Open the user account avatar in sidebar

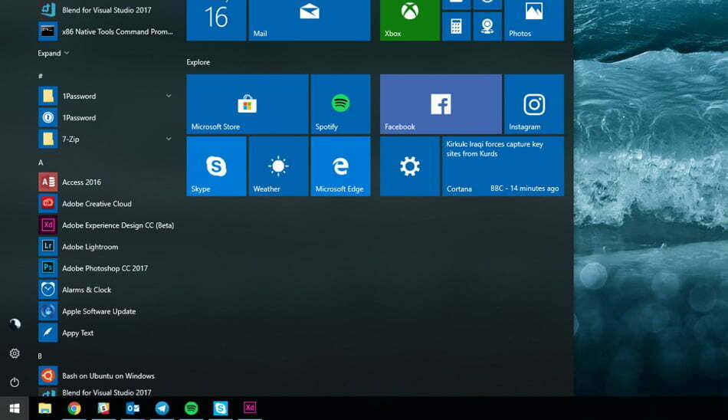coord(15,324)
